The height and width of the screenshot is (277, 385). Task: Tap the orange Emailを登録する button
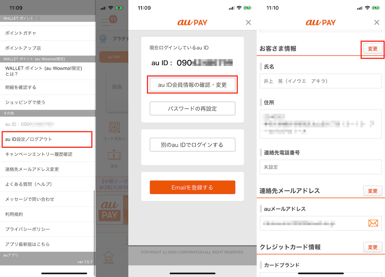192,187
